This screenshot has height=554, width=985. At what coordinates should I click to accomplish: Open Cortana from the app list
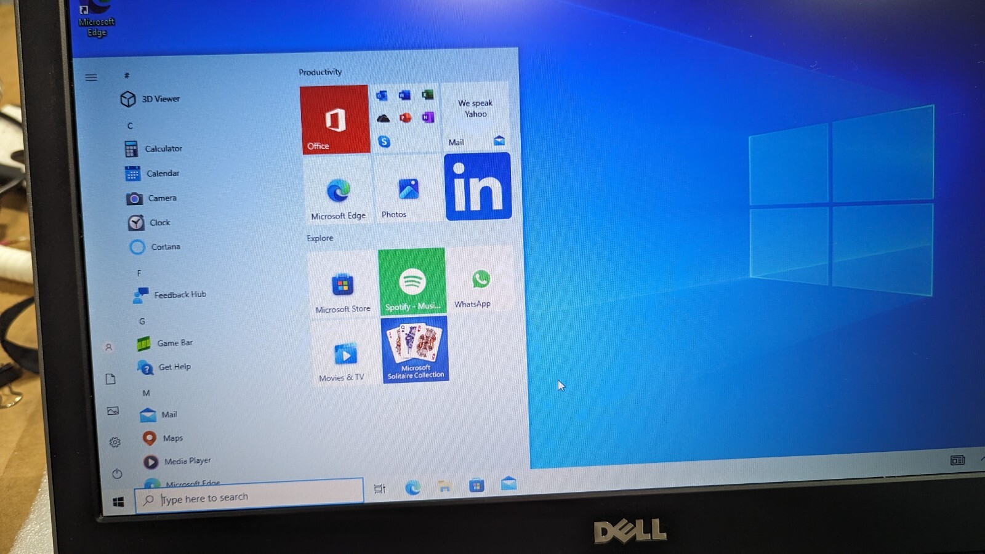point(155,247)
